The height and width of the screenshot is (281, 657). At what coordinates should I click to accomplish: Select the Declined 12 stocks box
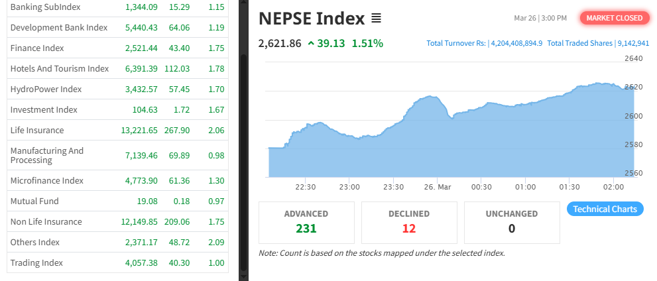(409, 223)
